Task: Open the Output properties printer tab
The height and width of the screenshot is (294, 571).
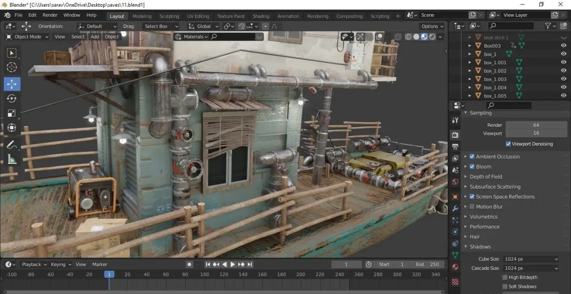Action: (455, 147)
